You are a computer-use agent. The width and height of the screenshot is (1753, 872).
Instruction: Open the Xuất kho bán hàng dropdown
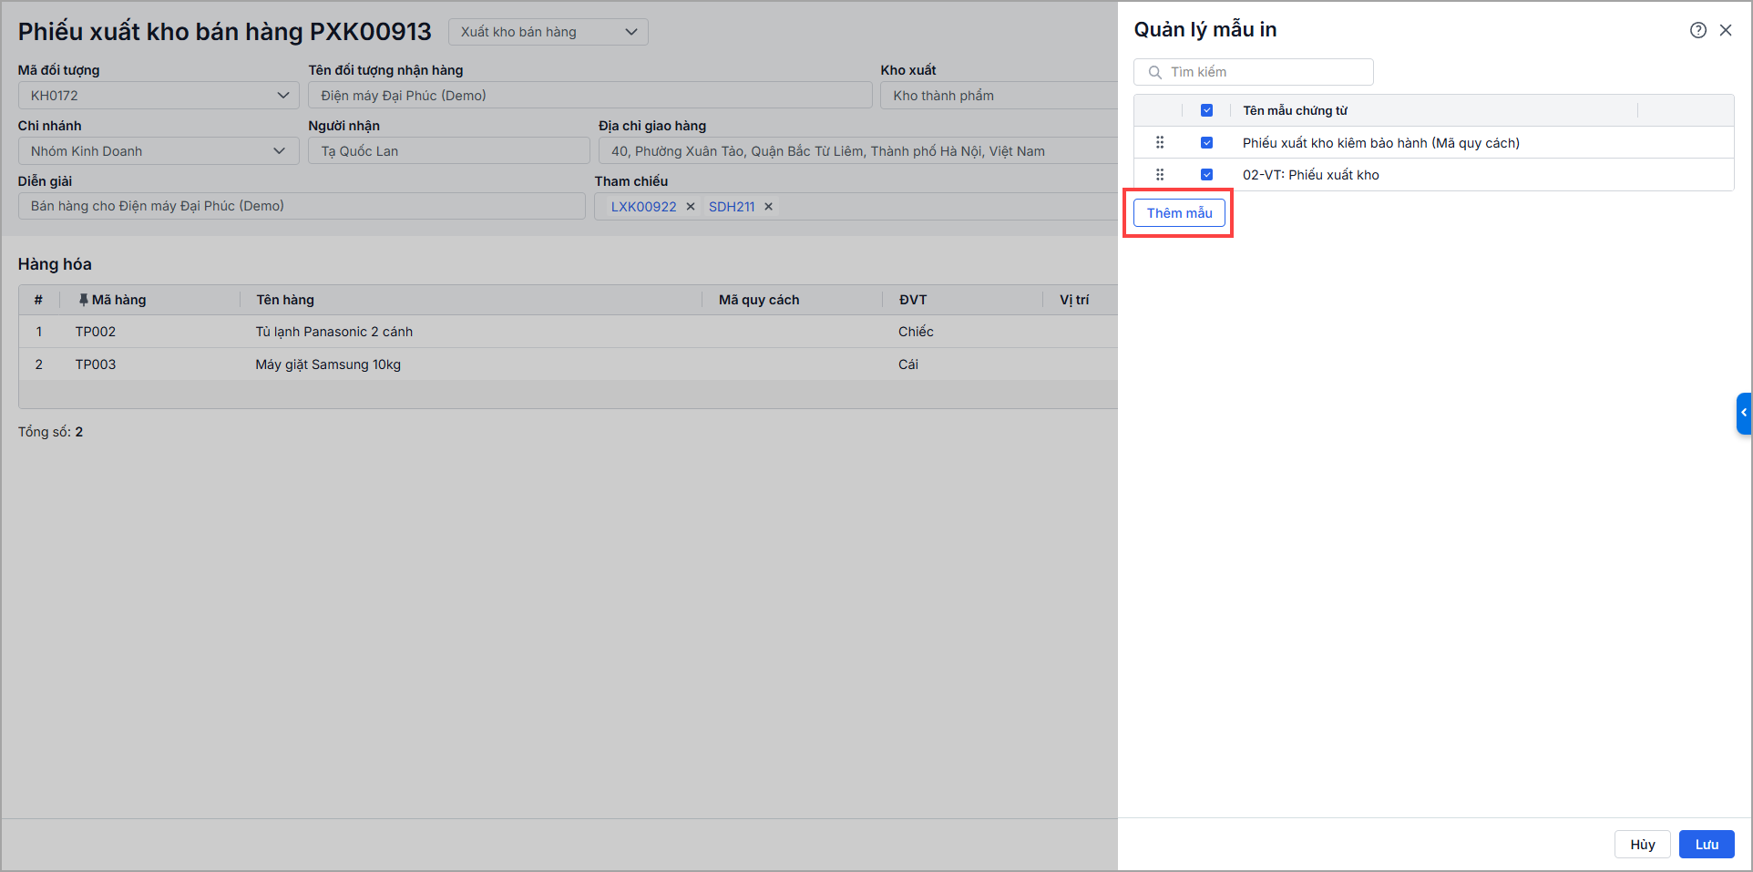click(548, 32)
